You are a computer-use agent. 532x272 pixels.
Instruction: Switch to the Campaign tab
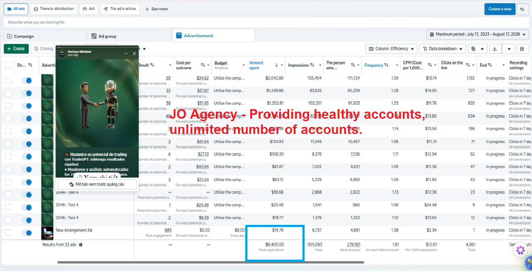[x=45, y=36]
